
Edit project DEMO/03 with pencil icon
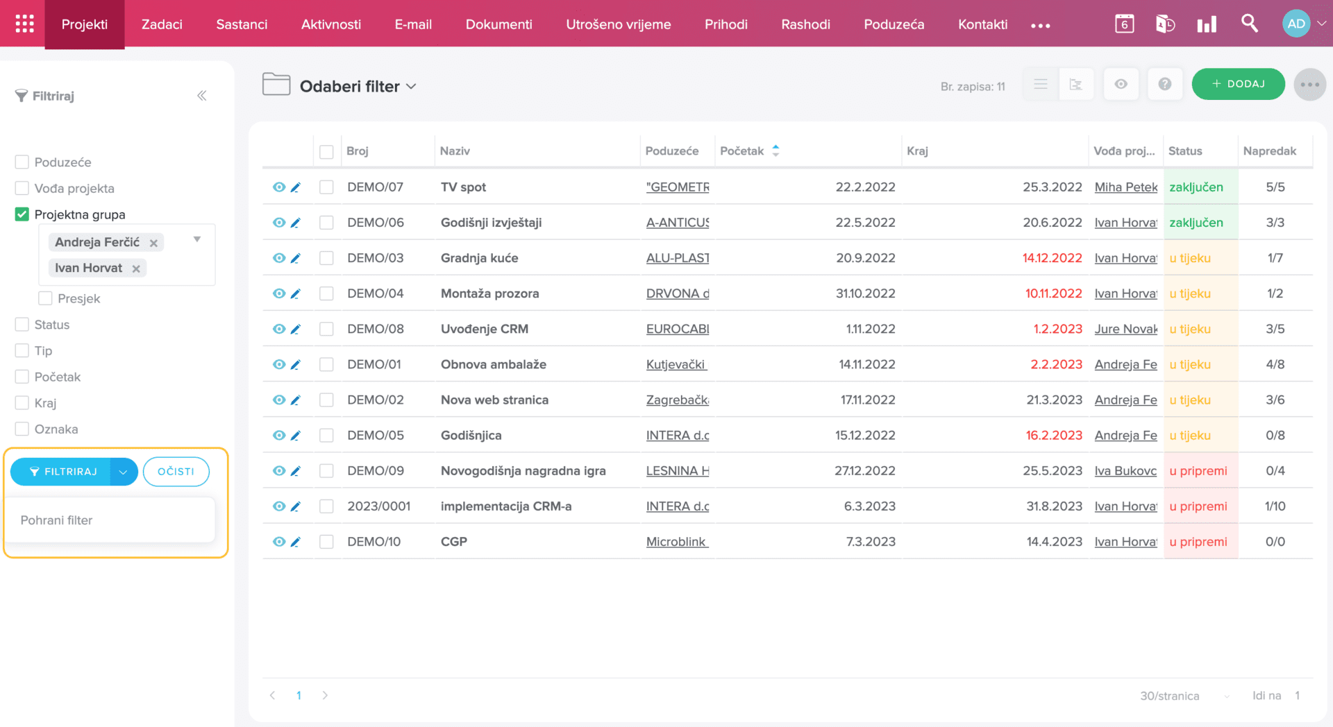point(296,258)
